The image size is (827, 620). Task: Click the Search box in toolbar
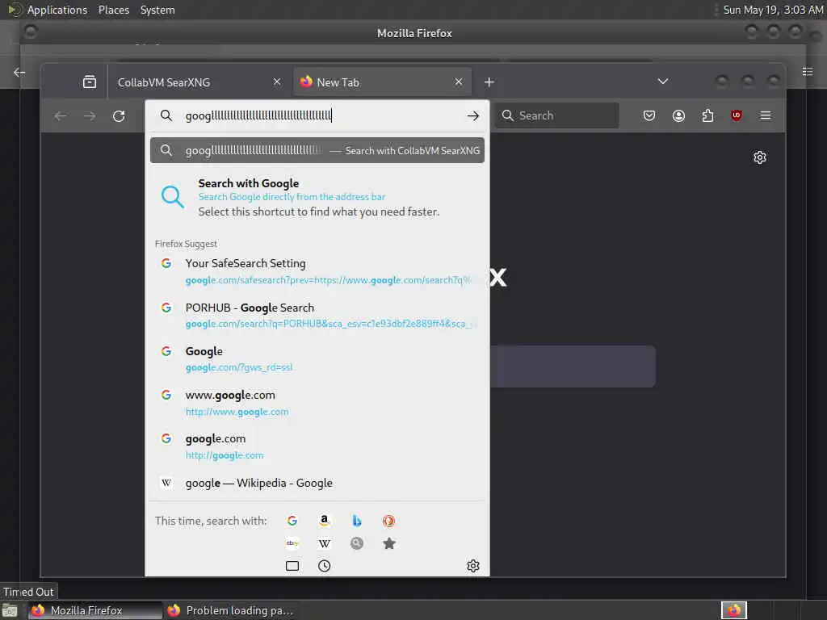tap(557, 115)
